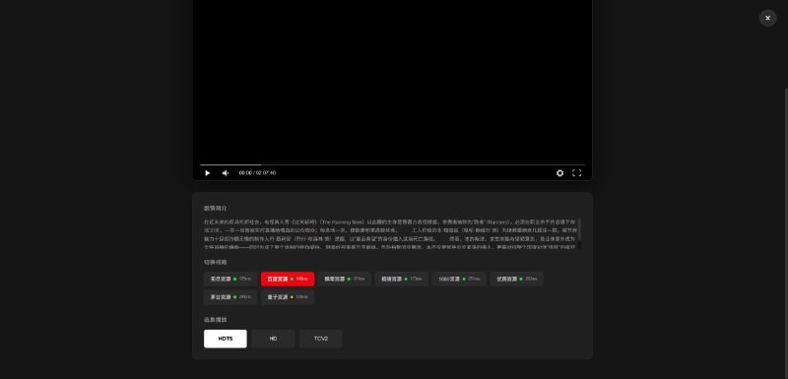
Task: Choose the third source in first row
Action: pyautogui.click(x=344, y=279)
